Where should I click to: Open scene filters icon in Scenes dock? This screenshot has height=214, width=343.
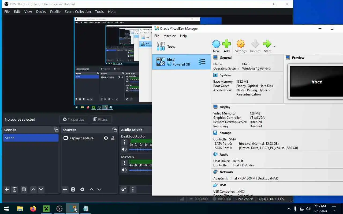coord(24,189)
